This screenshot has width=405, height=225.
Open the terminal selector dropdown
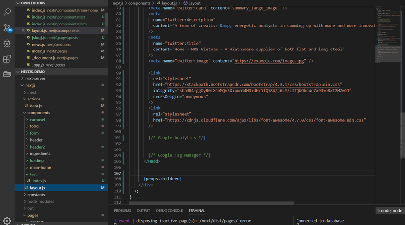[389, 211]
